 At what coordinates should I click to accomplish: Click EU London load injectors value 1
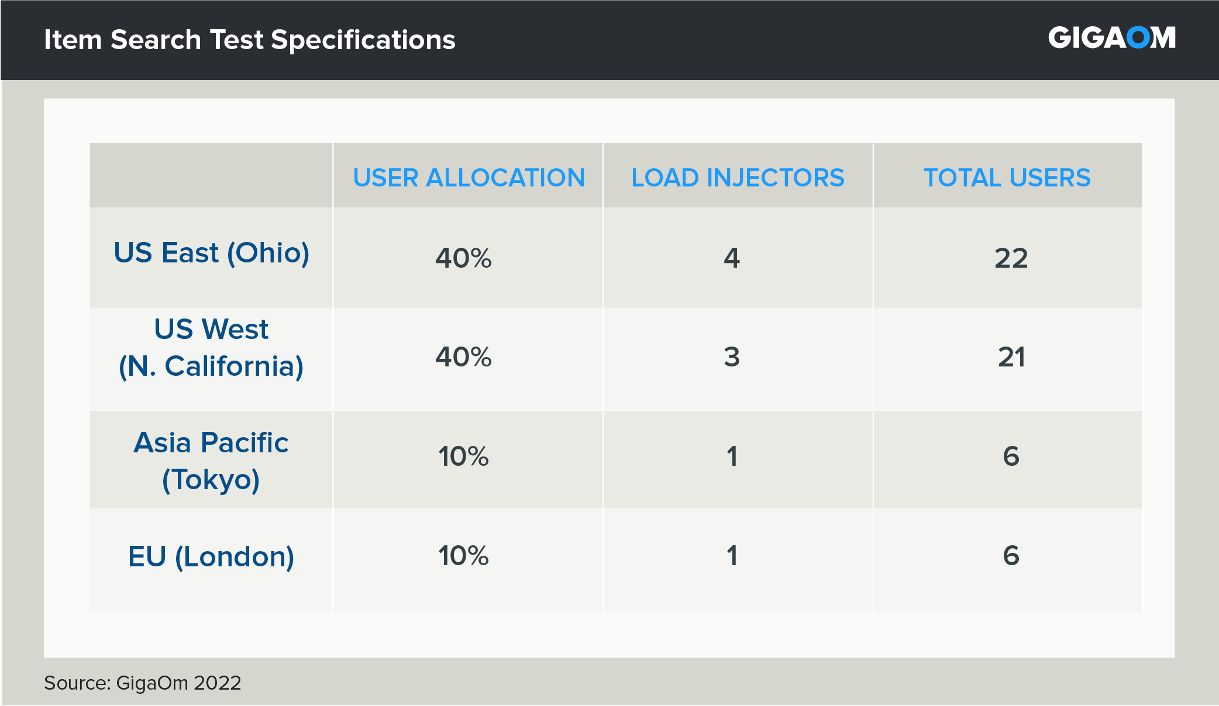point(732,556)
